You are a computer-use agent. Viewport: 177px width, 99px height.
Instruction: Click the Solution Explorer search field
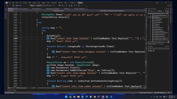click(x=158, y=13)
